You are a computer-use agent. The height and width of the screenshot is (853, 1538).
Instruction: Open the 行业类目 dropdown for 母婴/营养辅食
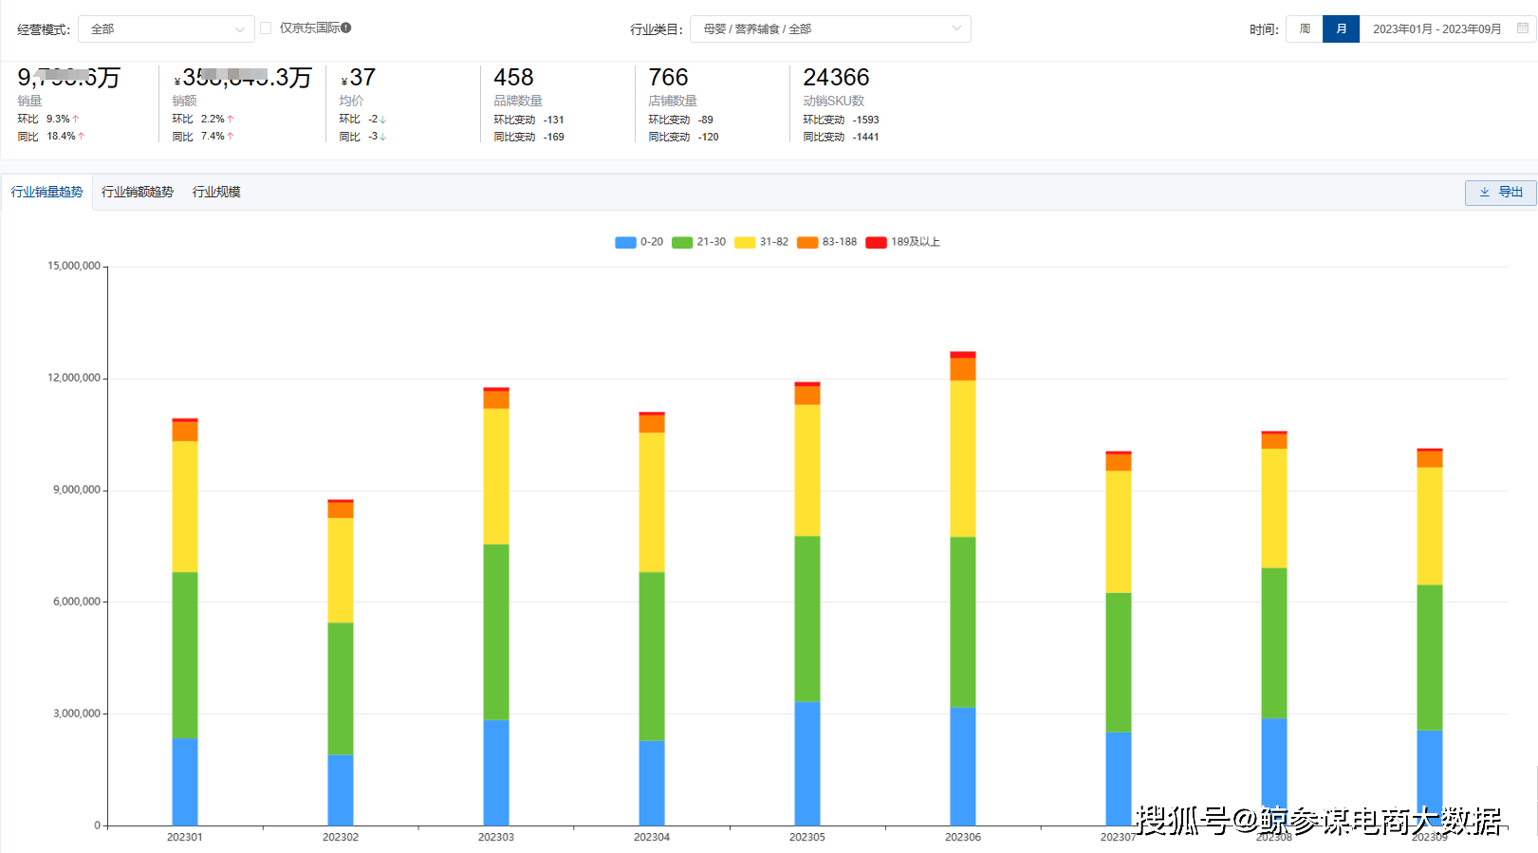pyautogui.click(x=830, y=29)
